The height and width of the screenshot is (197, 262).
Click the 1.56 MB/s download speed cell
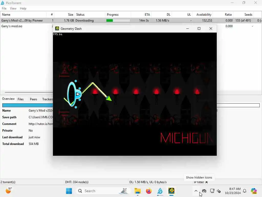pyautogui.click(x=162, y=21)
